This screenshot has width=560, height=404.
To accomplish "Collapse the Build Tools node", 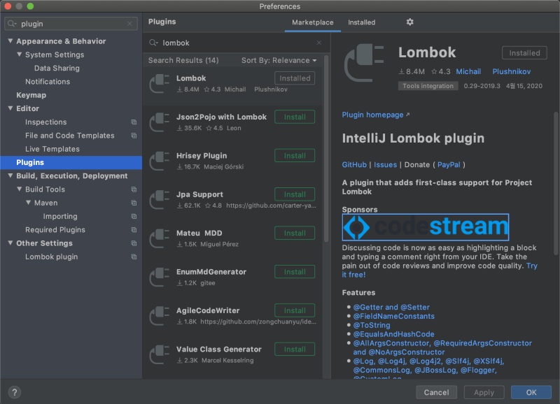I will (x=20, y=189).
